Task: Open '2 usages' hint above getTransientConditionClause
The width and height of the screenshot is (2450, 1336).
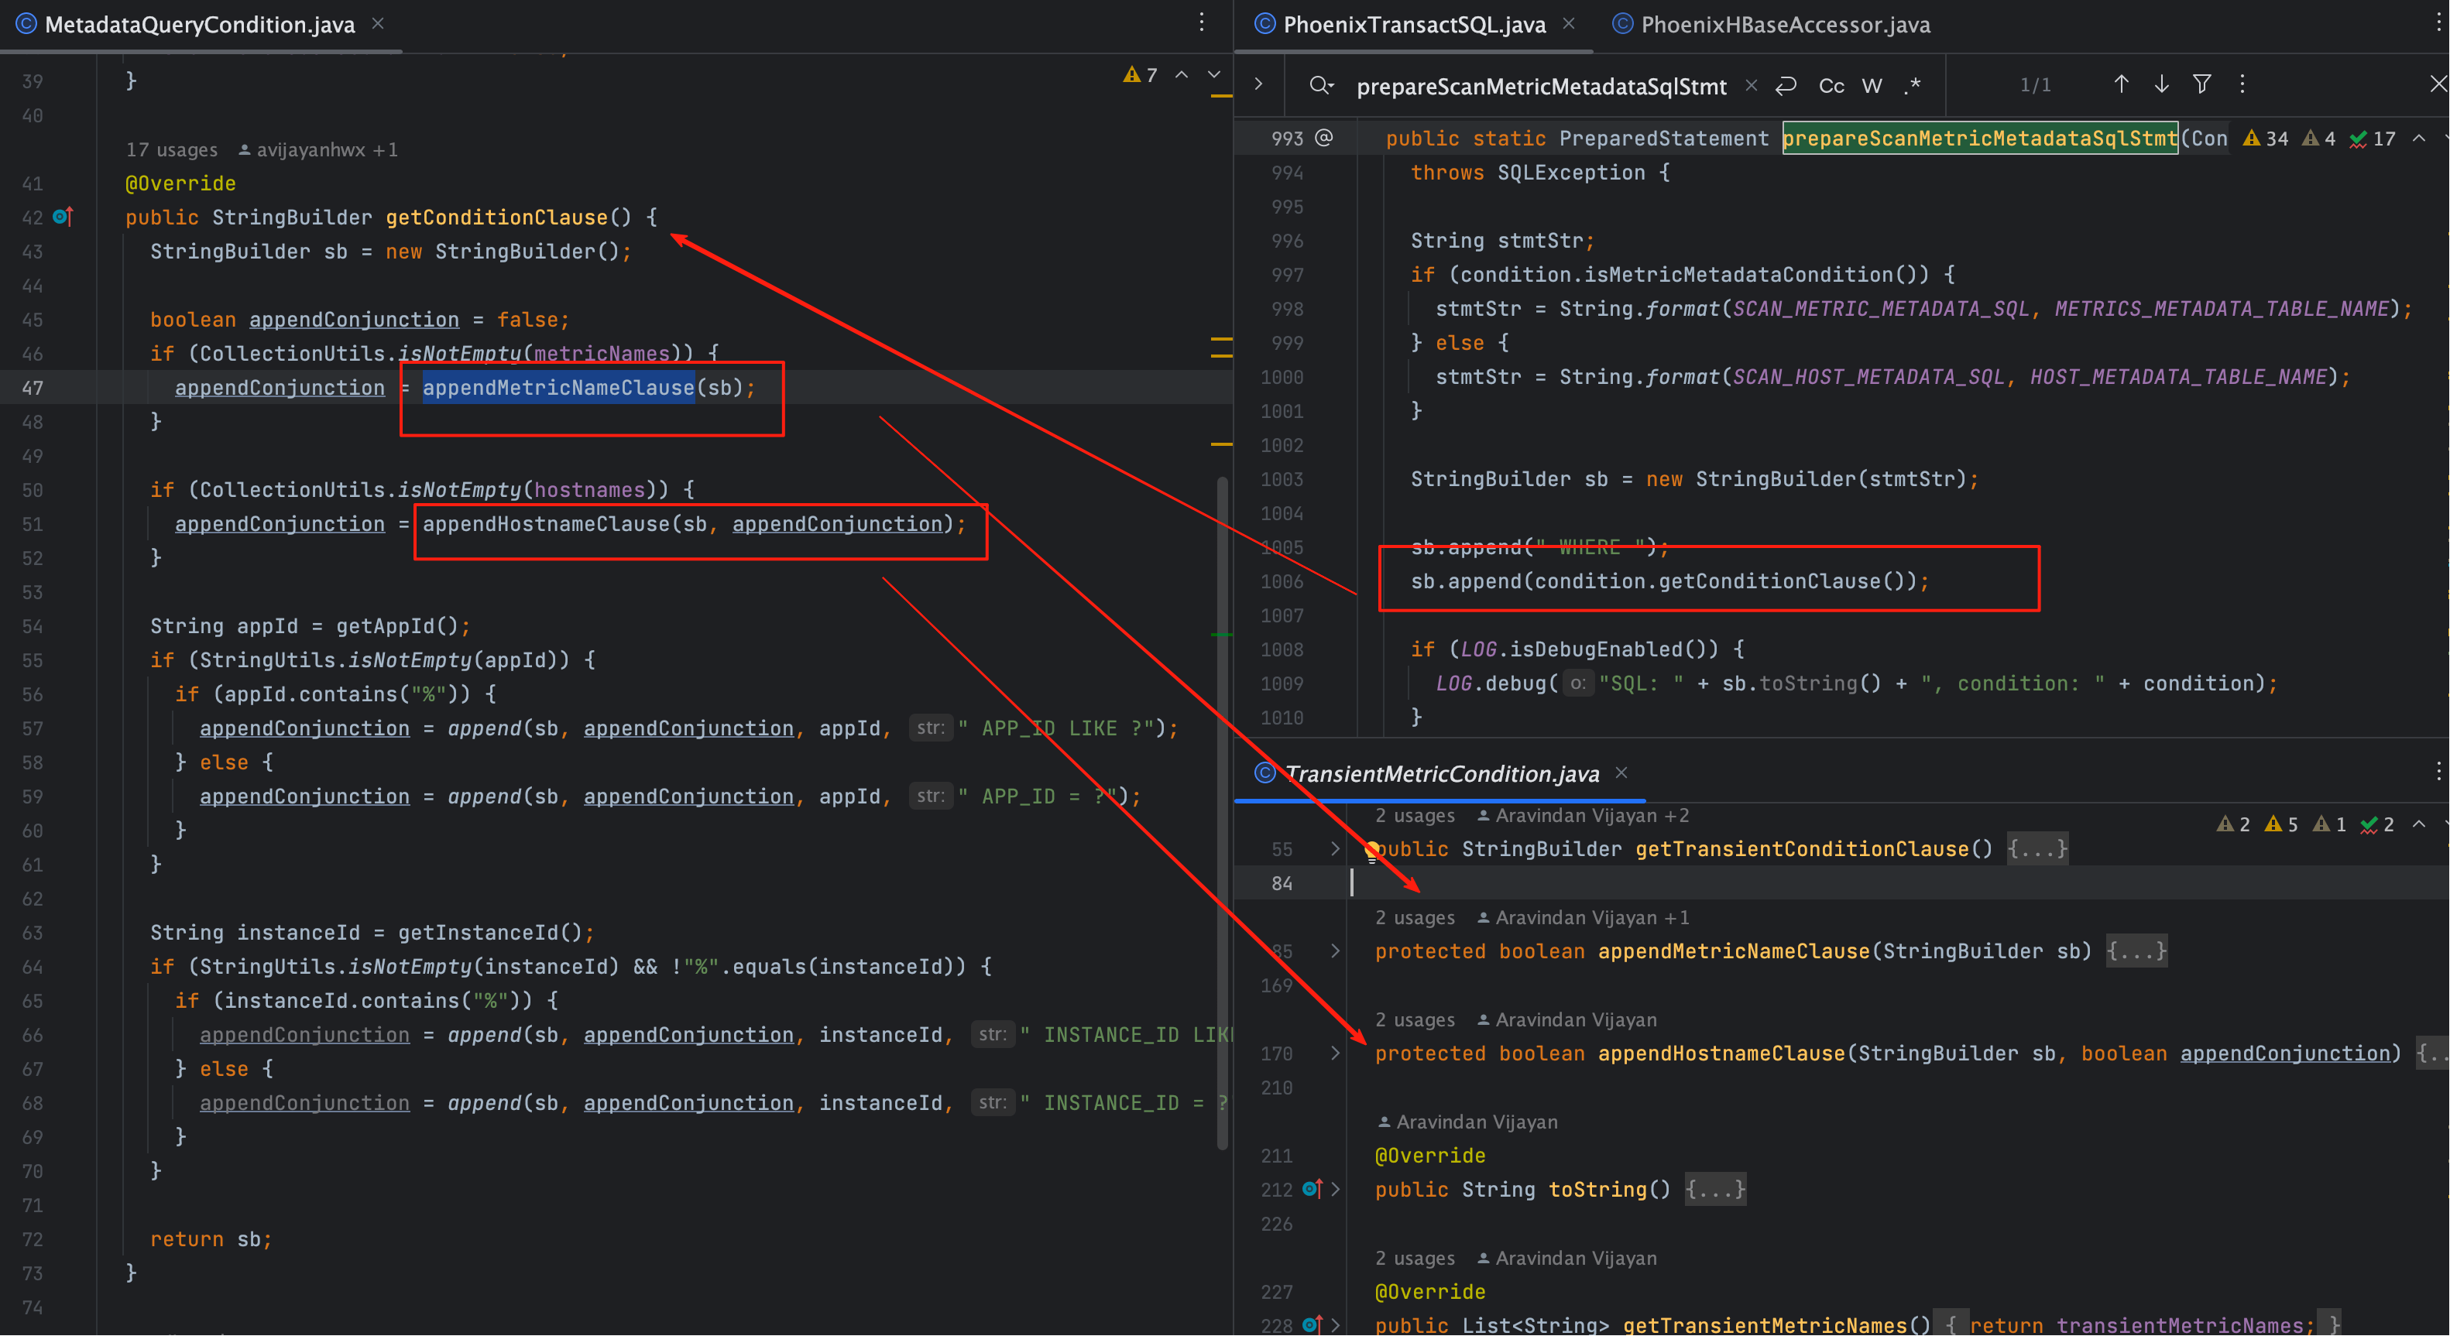Action: point(1415,816)
